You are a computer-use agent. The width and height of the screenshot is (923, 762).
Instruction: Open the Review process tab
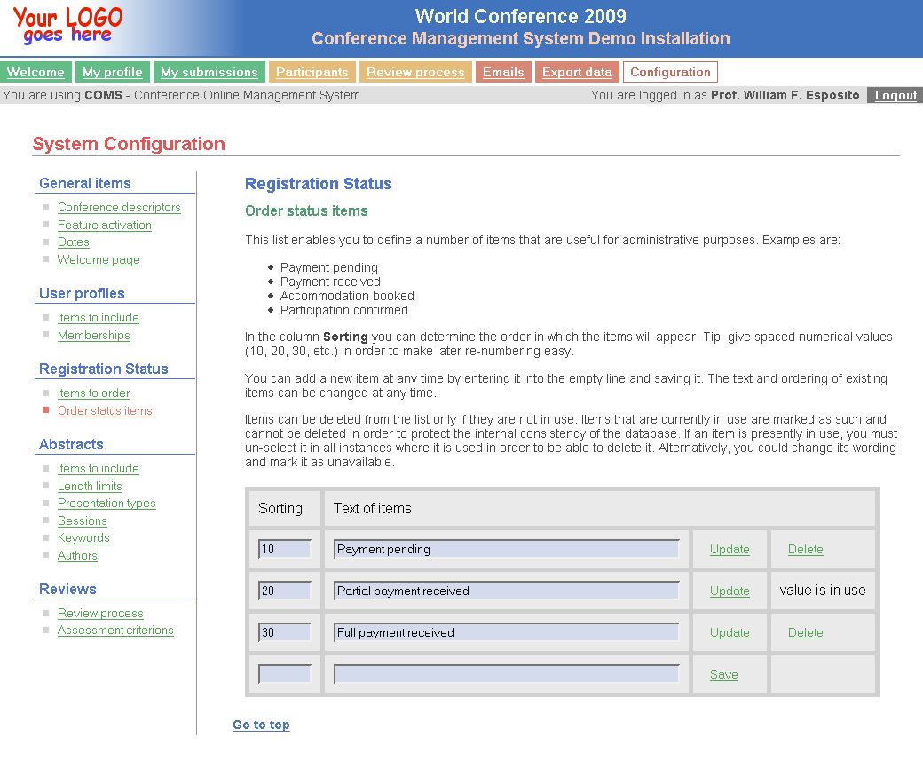(x=415, y=72)
